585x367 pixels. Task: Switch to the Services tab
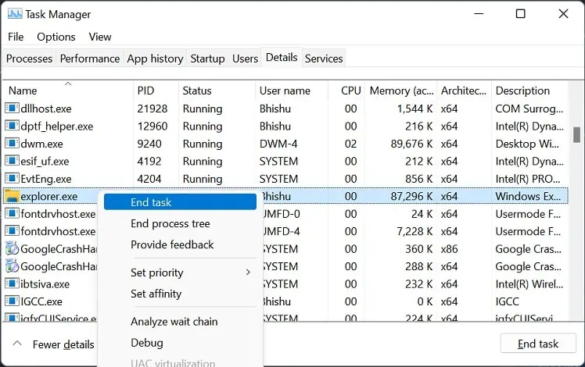click(x=324, y=59)
